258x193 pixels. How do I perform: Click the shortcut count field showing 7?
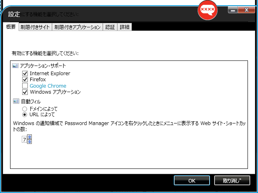tap(24, 140)
